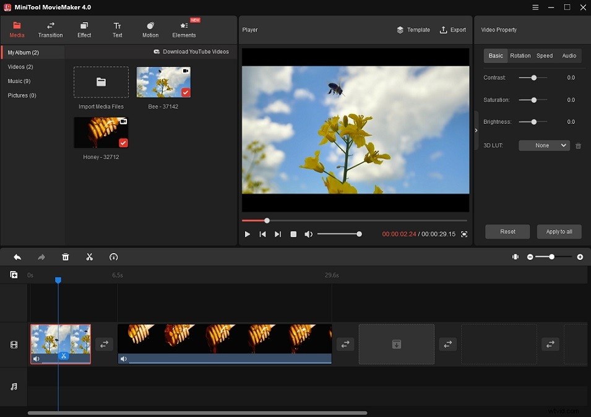This screenshot has width=591, height=417.
Task: Open the hamburger menu at top right
Action: click(x=535, y=7)
